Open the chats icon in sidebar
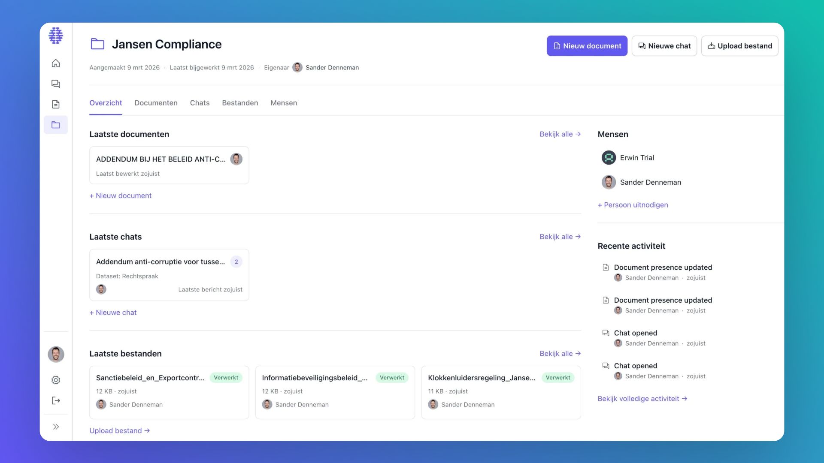This screenshot has width=824, height=463. click(x=56, y=84)
